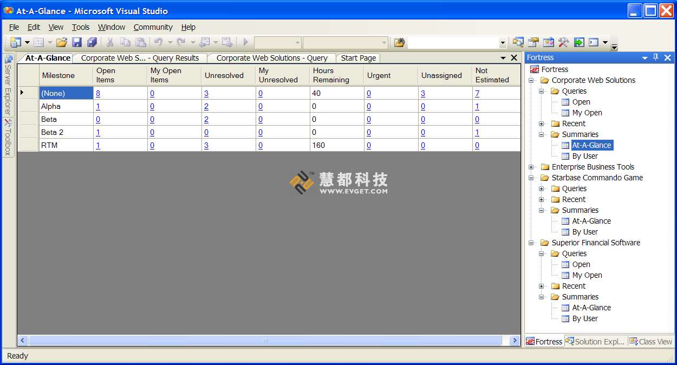Select the Beta milestone cell
The width and height of the screenshot is (677, 365).
tap(66, 119)
